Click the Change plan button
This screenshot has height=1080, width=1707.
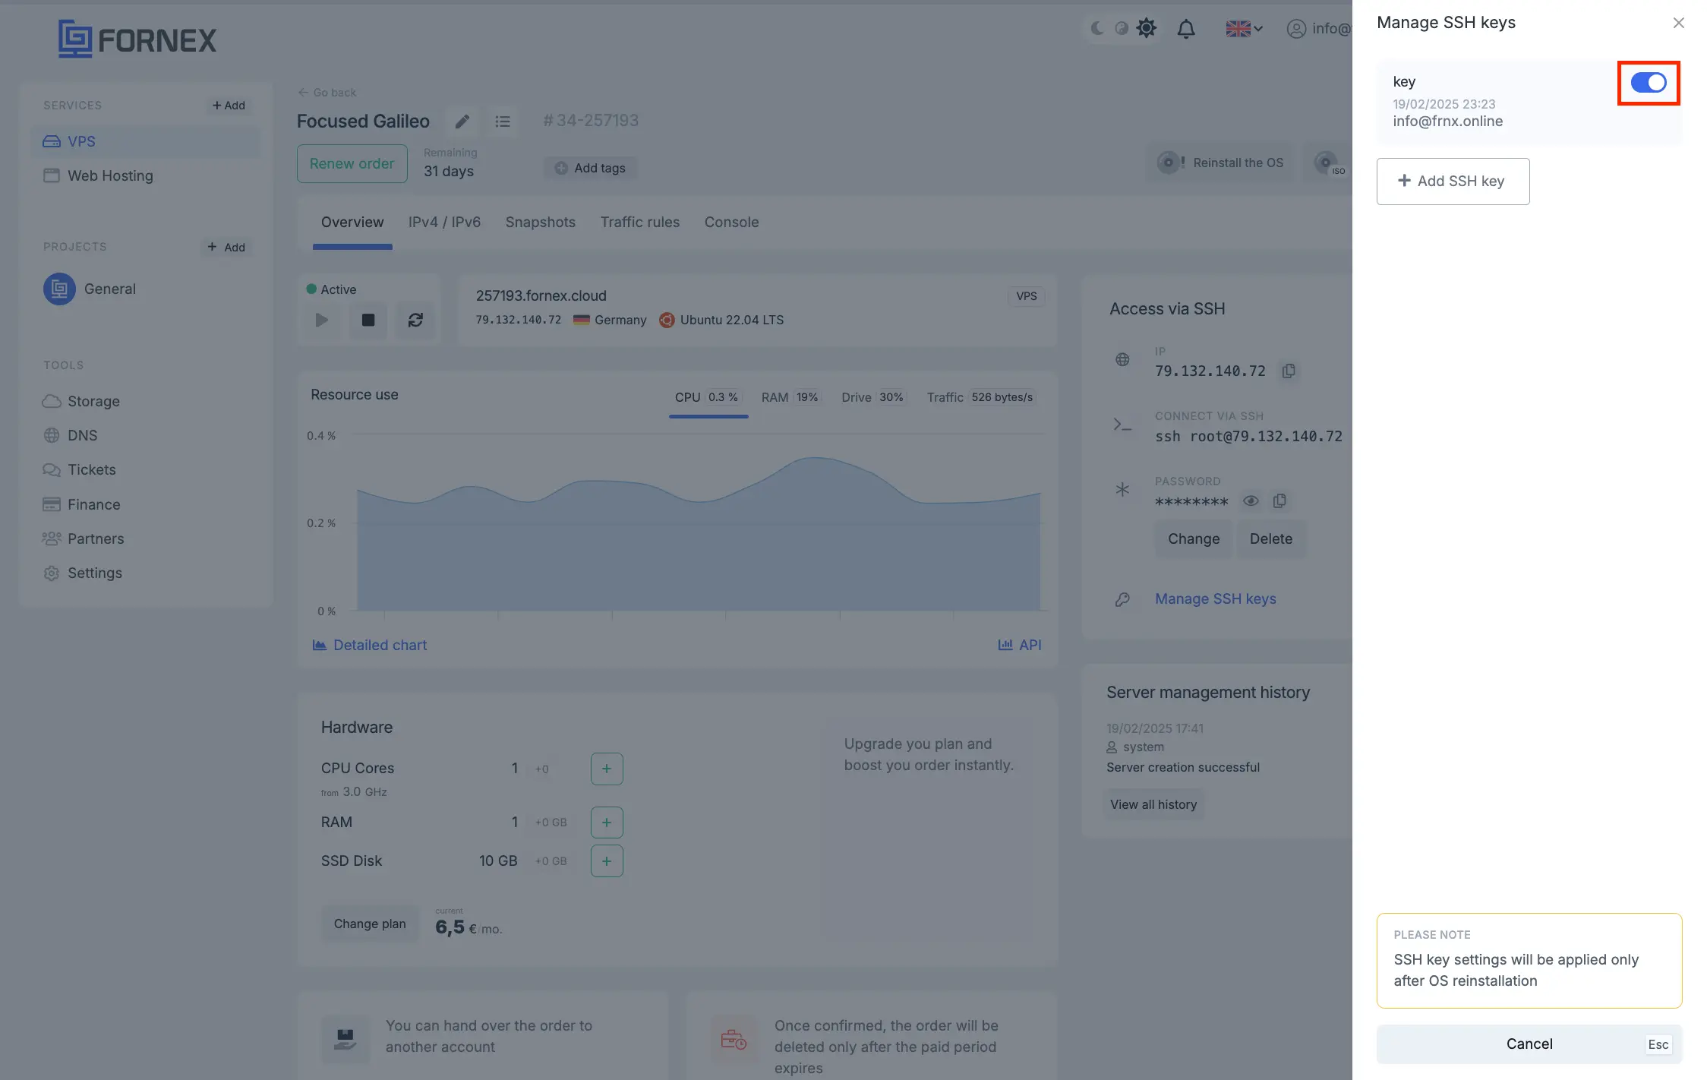tap(370, 924)
